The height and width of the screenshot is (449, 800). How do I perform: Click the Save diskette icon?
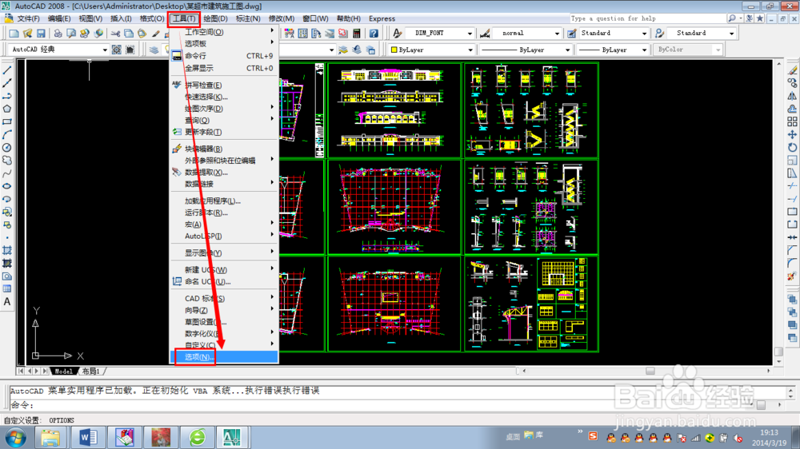tap(41, 33)
